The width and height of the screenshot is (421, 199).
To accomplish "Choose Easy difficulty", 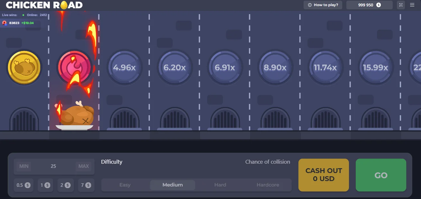I will click(125, 185).
